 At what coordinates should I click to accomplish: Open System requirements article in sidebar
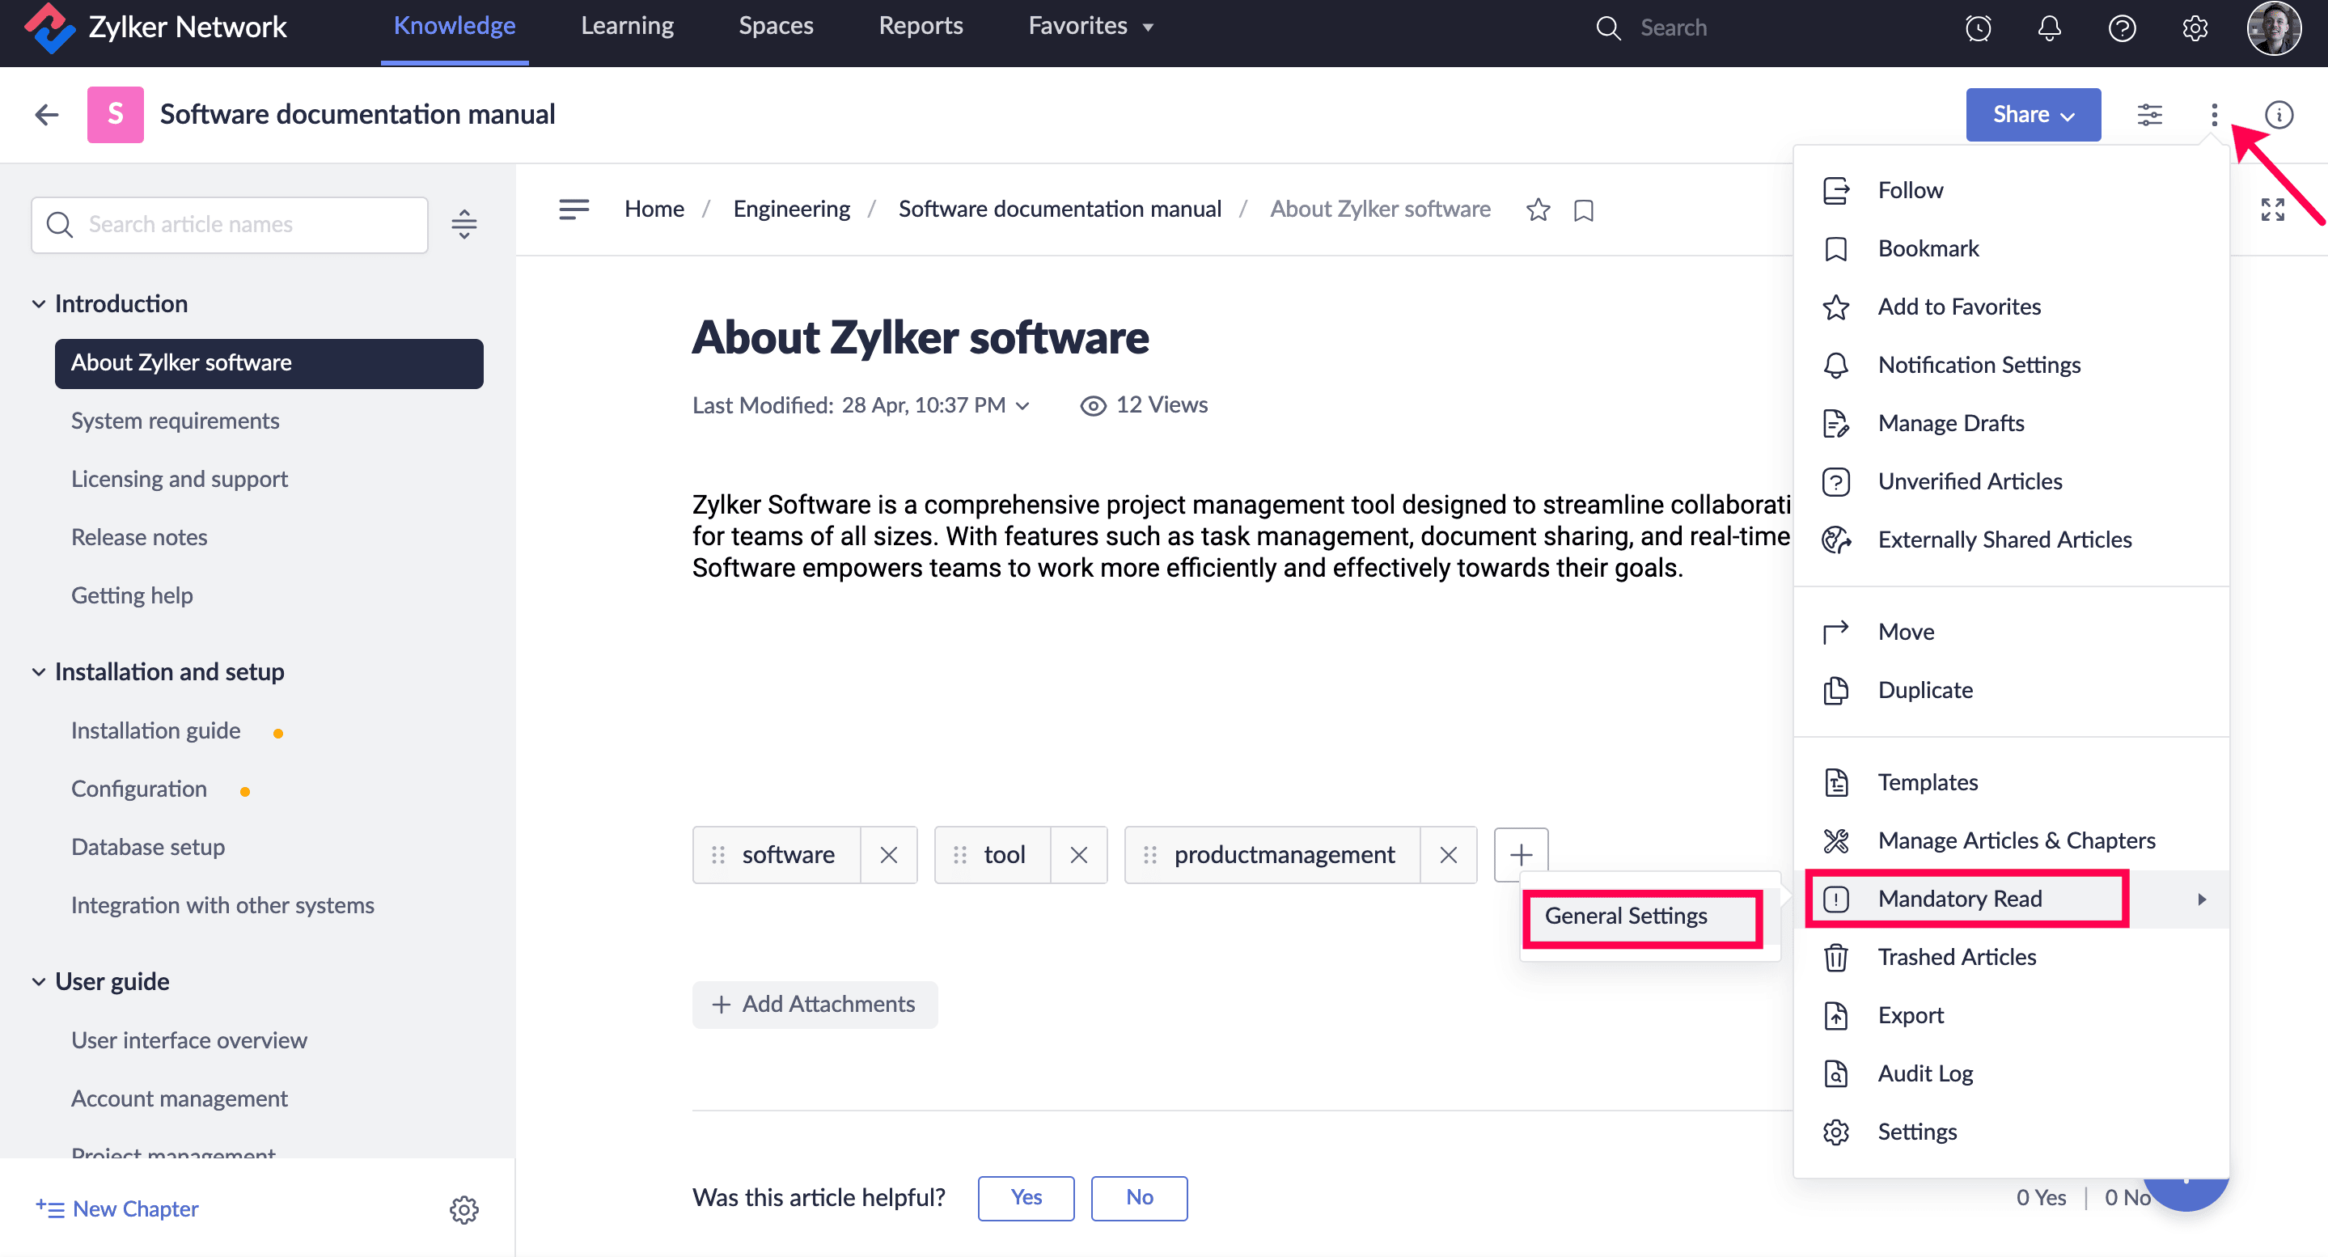point(176,421)
